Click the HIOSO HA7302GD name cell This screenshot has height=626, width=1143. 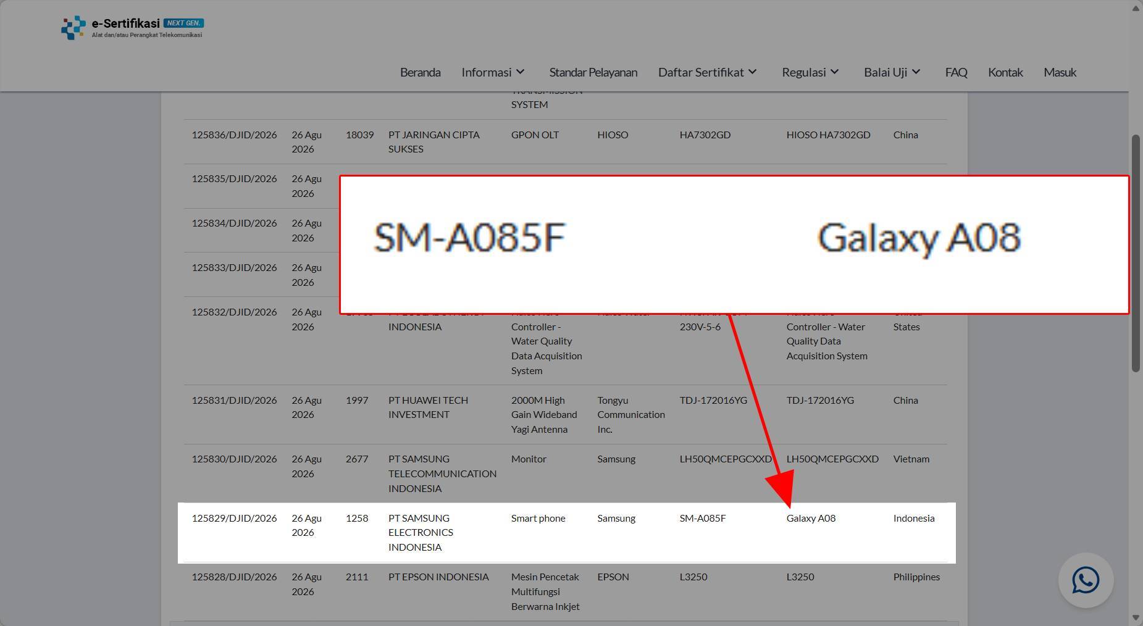828,135
